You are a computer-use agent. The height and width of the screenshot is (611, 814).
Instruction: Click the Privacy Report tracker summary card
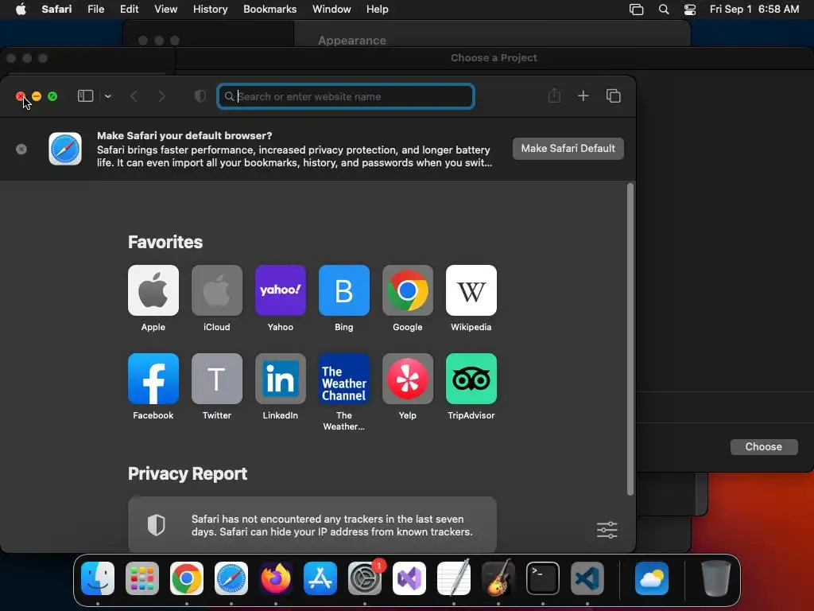click(312, 525)
